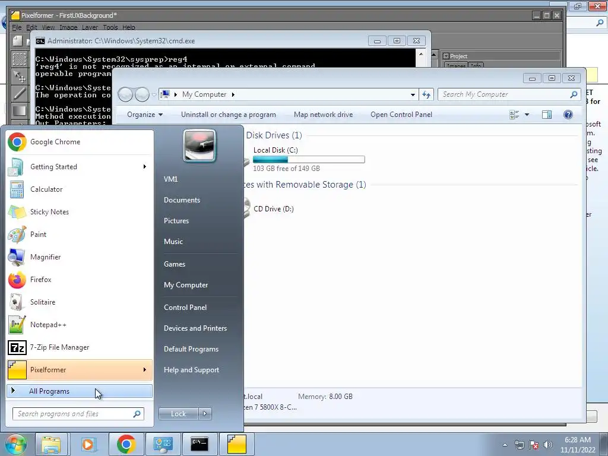This screenshot has width=608, height=456.
Task: Select the line tool in Pixelformer toolbar
Action: pos(20,93)
